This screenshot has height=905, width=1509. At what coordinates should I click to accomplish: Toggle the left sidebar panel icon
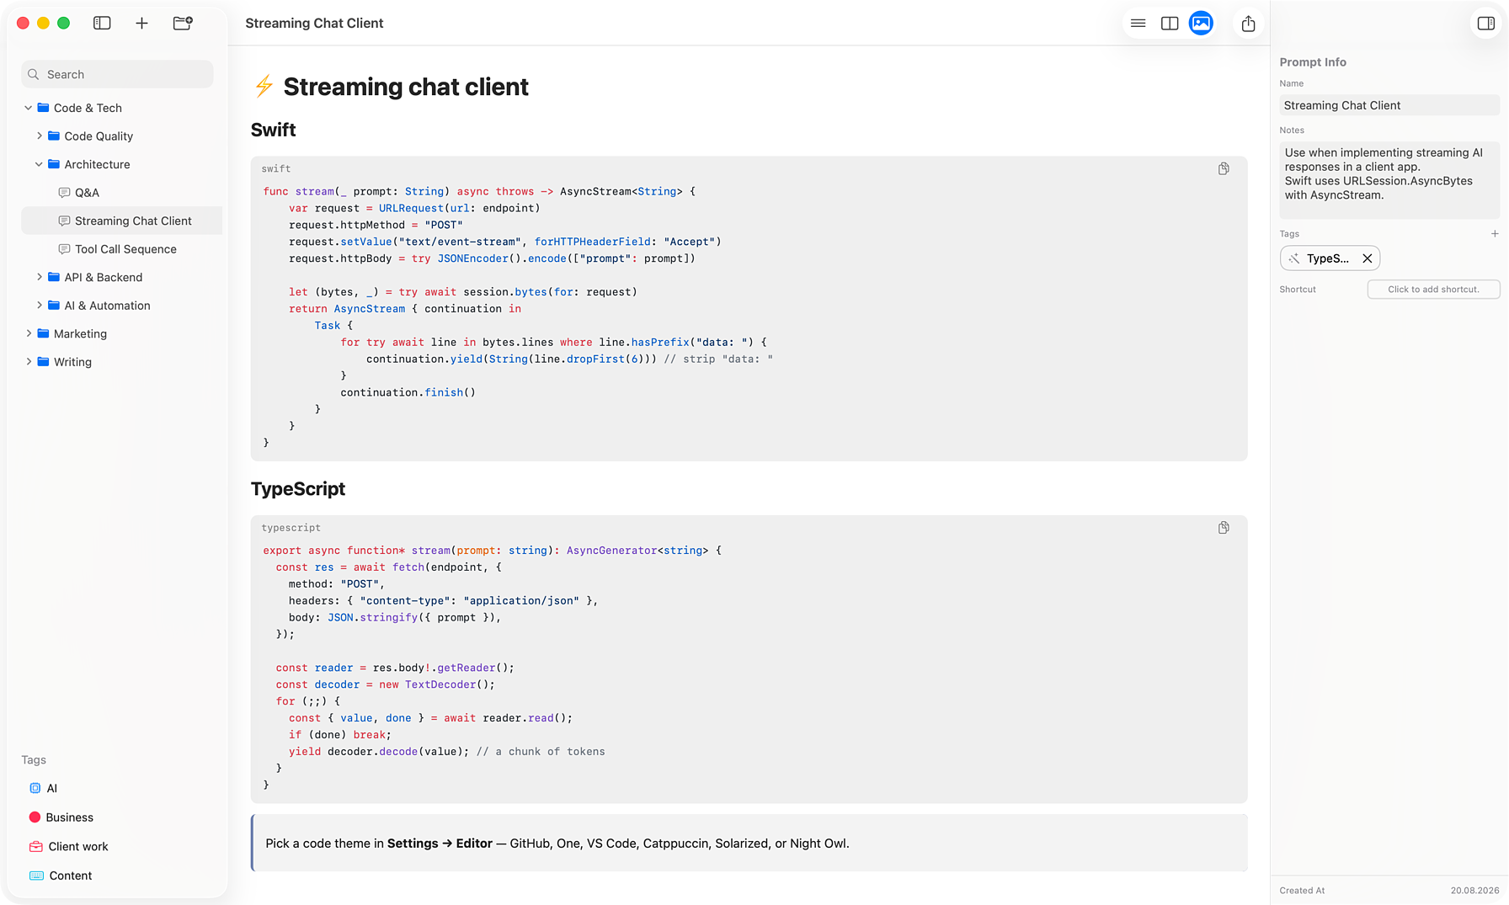pos(102,23)
